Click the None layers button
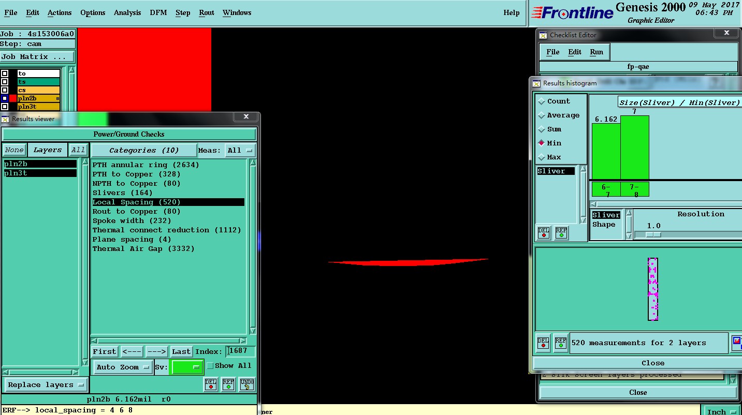The image size is (742, 415). point(14,150)
